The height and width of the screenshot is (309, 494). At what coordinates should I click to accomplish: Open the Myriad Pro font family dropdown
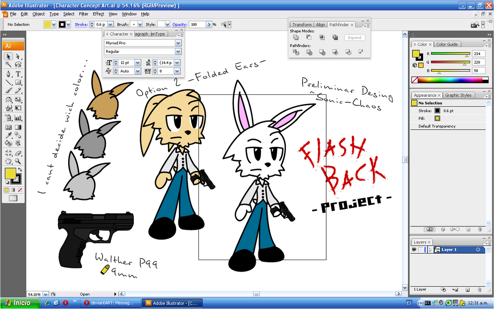(178, 42)
